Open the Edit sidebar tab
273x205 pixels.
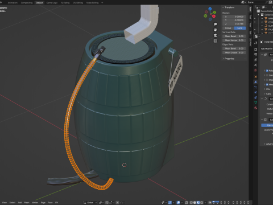[250, 32]
